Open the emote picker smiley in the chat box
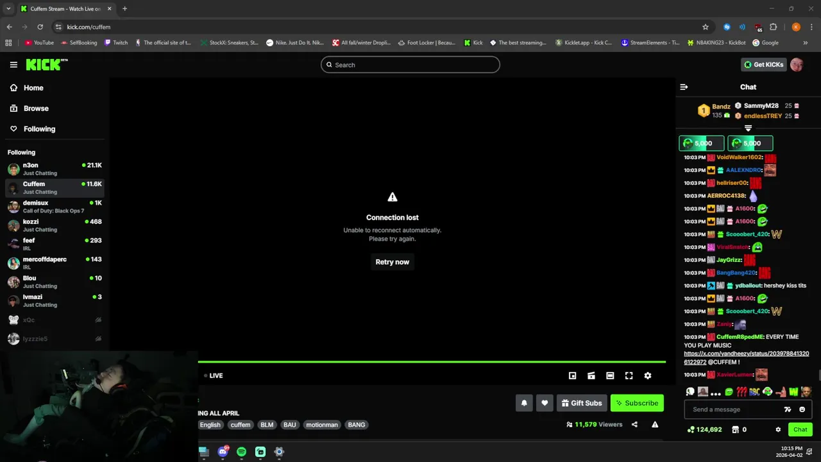 point(802,409)
